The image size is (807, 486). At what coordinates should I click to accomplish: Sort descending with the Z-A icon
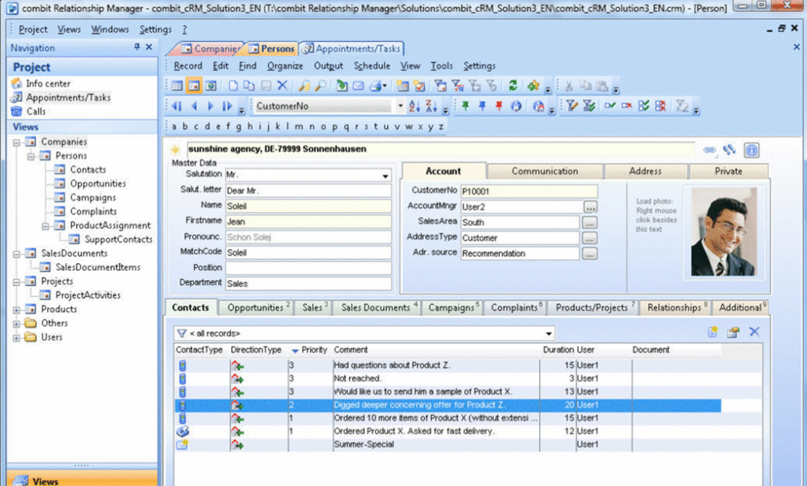tap(431, 106)
